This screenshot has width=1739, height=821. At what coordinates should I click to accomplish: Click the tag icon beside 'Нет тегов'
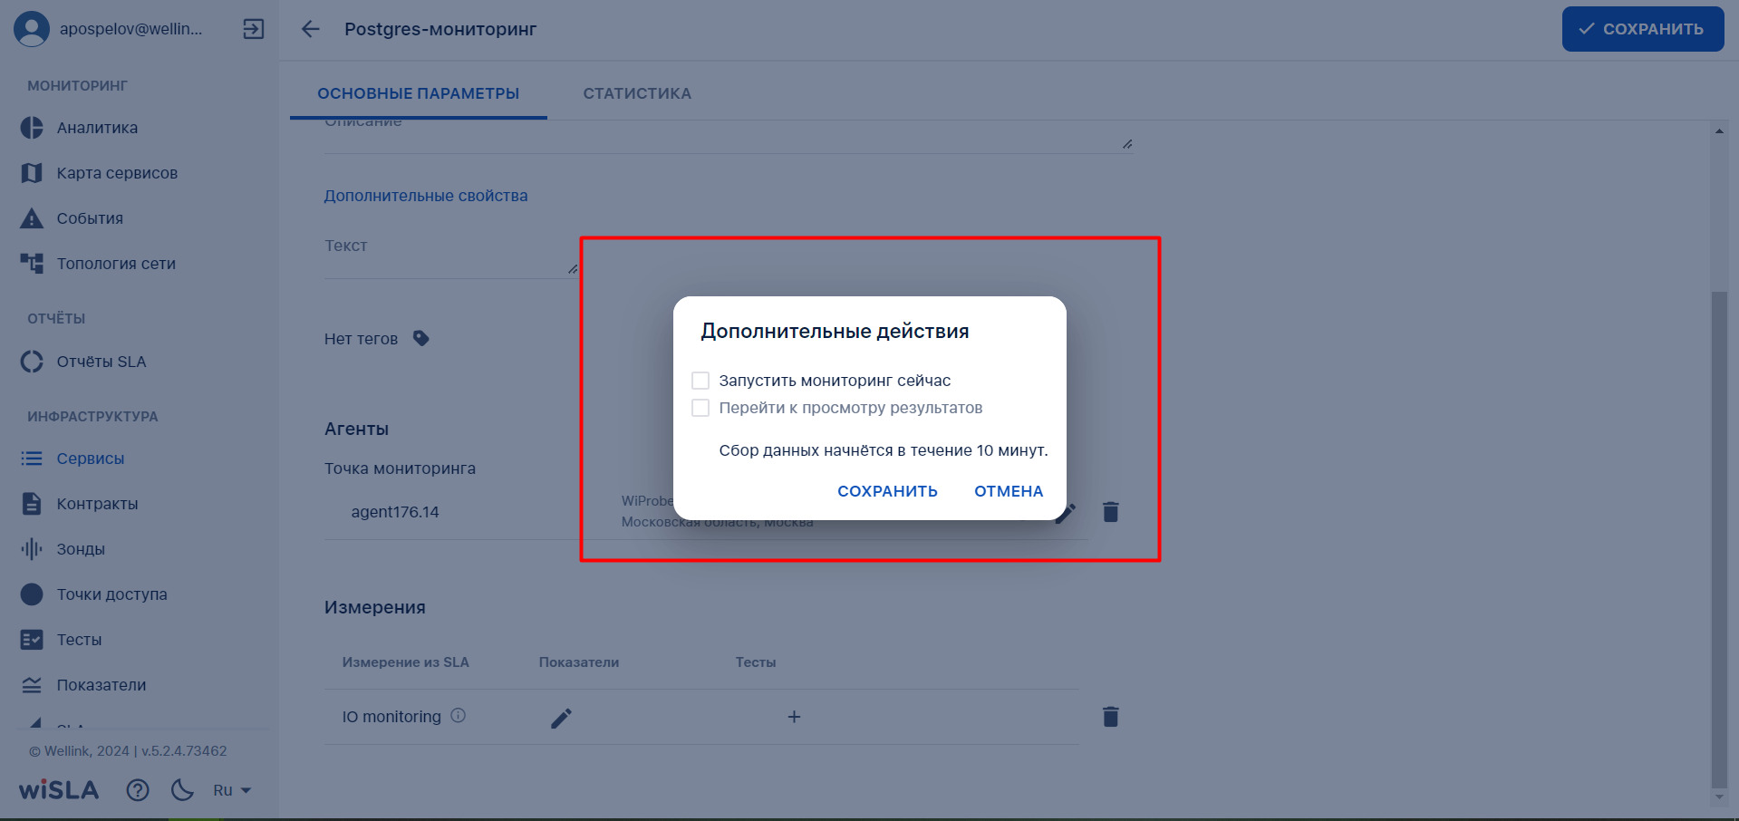pyautogui.click(x=421, y=338)
